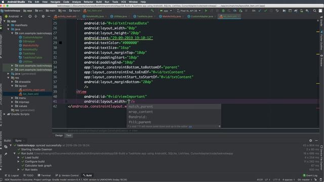
Task: Hide the Build panel minus icon
Action: 316,141
